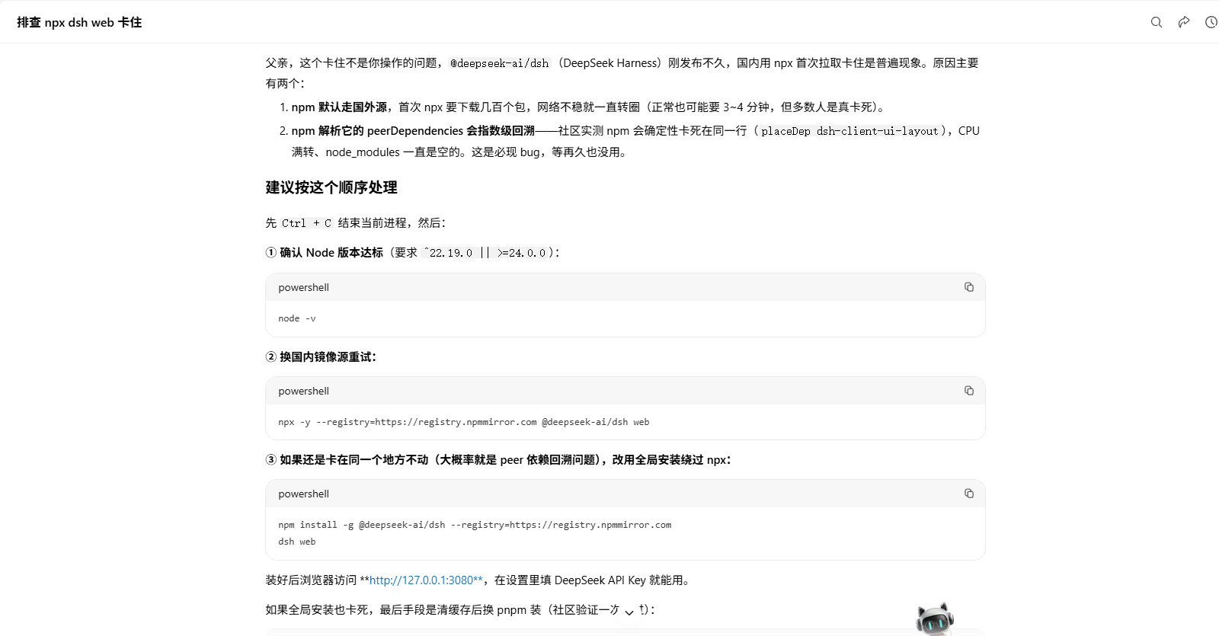This screenshot has width=1219, height=636.
Task: Click the powershell label above "node -v"
Action: (x=304, y=287)
